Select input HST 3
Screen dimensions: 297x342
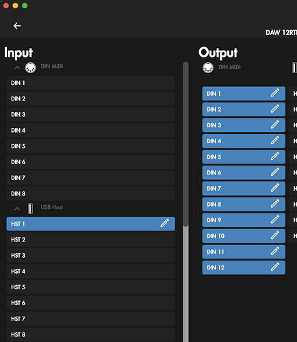coord(91,255)
